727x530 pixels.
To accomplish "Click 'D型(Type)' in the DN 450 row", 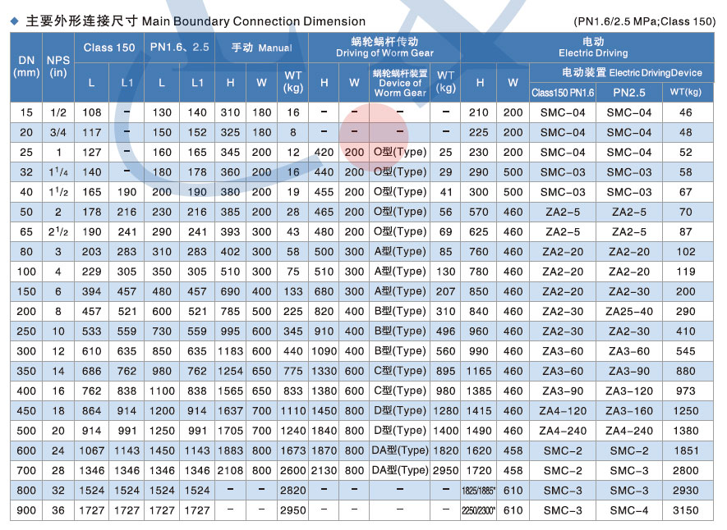I will click(400, 411).
